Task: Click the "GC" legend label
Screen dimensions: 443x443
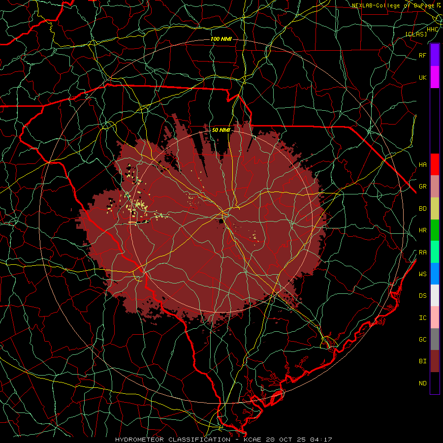Action: tap(422, 340)
